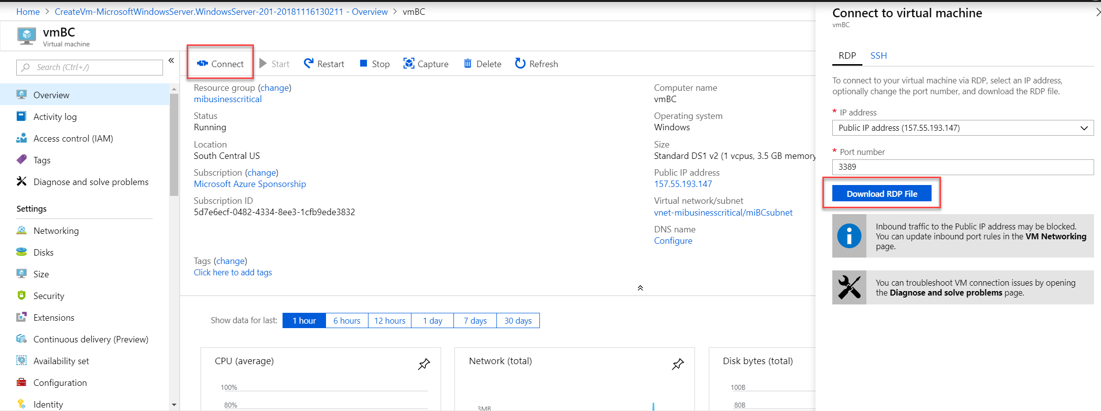Click the Capture image icon
This screenshot has height=411, width=1101.
pos(408,64)
